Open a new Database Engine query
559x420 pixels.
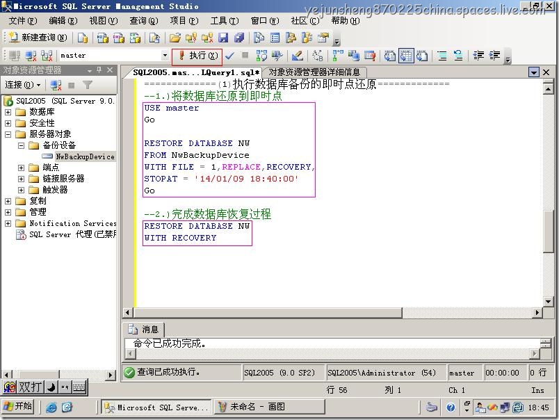pyautogui.click(x=83, y=38)
